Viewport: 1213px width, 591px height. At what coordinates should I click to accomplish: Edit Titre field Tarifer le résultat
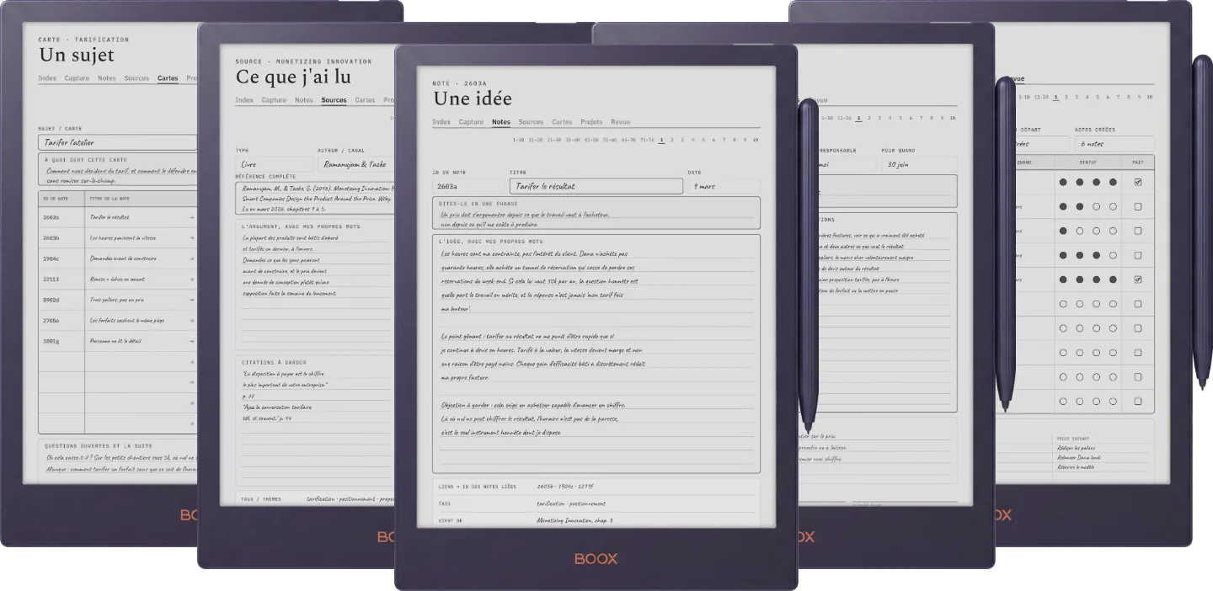[596, 186]
